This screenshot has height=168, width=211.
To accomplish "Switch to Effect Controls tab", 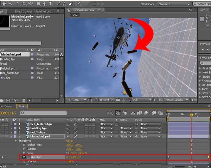I will pos(33,12).
